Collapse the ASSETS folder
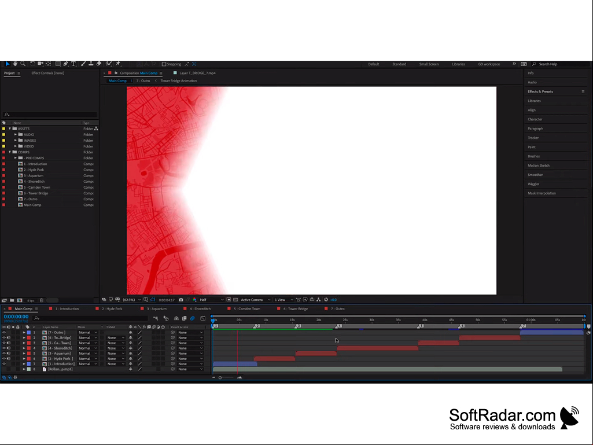Viewport: 593px width, 445px height. (x=10, y=128)
